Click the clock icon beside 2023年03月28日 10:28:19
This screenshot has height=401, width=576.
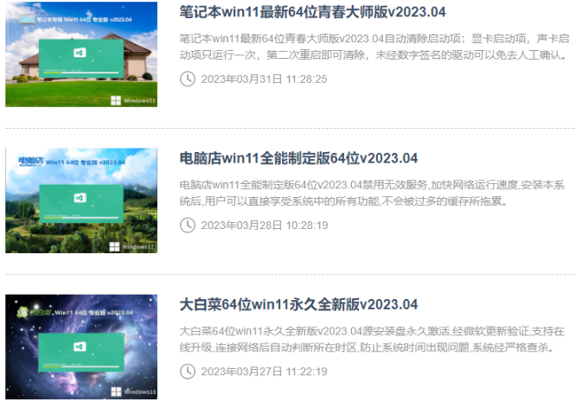188,225
